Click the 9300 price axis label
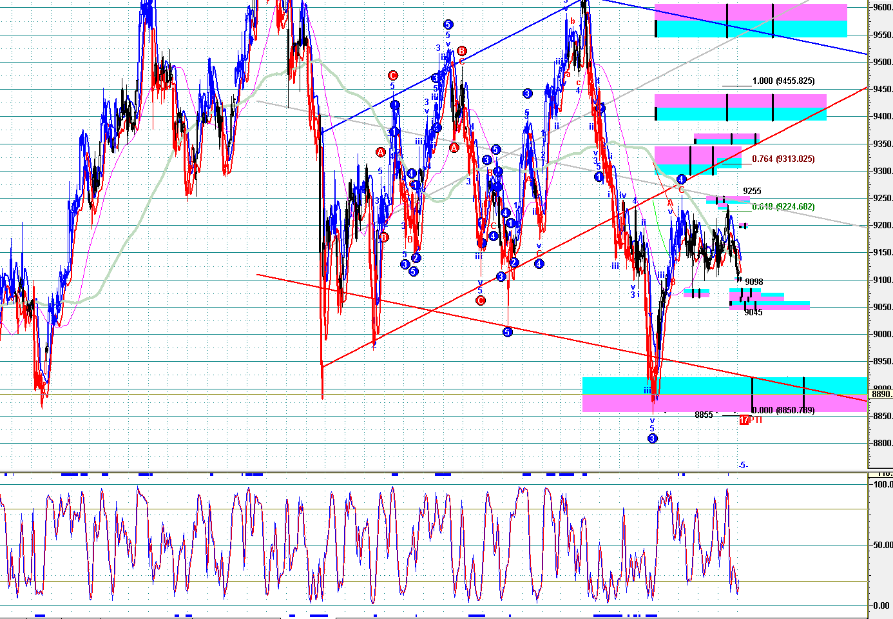893x619 pixels. [x=883, y=172]
